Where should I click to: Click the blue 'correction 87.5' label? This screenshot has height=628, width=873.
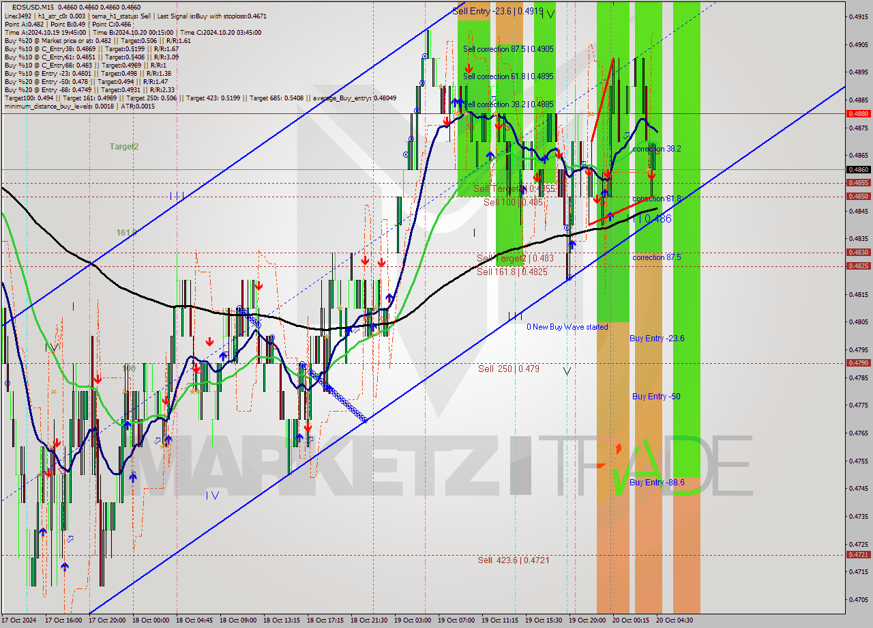[x=656, y=257]
